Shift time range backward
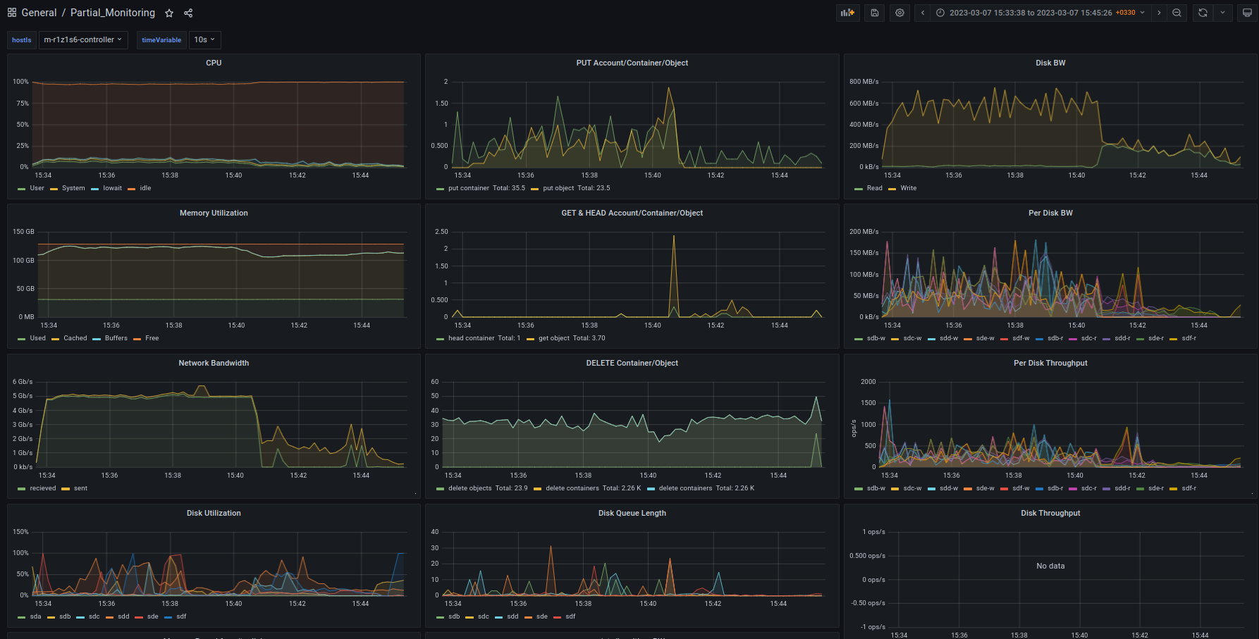This screenshot has width=1259, height=639. [922, 13]
